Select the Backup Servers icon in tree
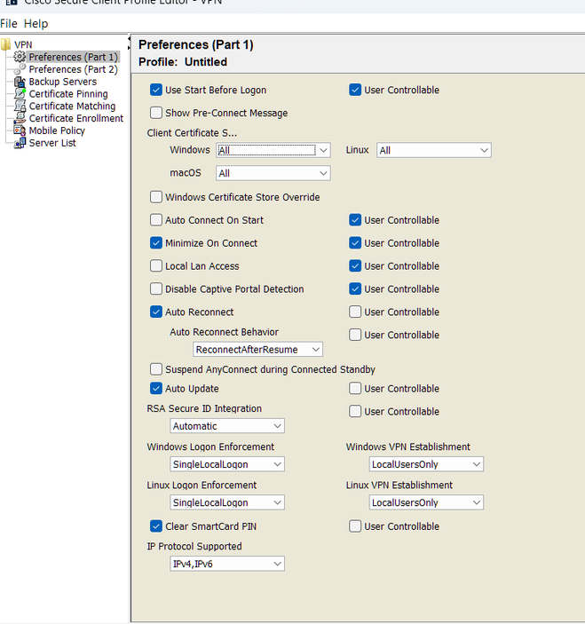 pos(20,82)
